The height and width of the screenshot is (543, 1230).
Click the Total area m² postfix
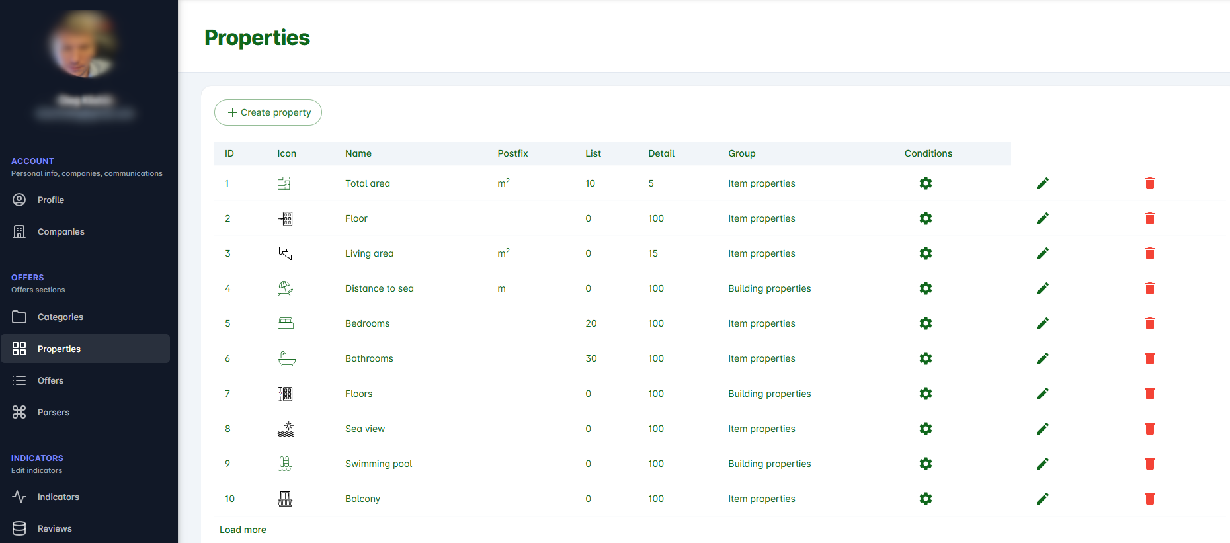tap(504, 183)
